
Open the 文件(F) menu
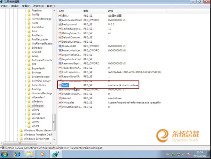click(x=4, y=6)
